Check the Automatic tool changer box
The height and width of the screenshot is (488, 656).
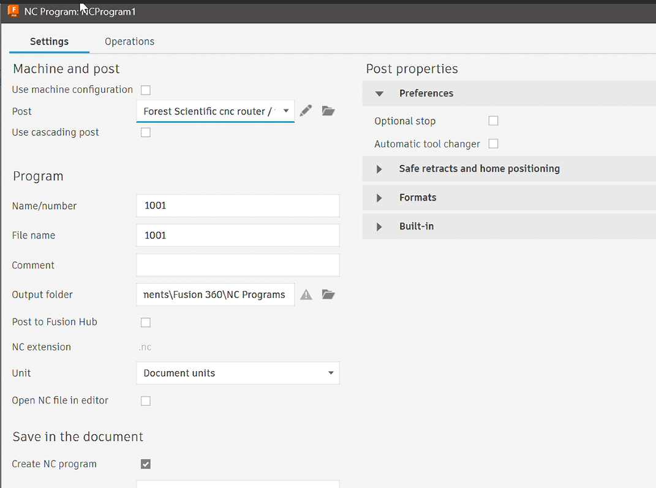(x=493, y=144)
